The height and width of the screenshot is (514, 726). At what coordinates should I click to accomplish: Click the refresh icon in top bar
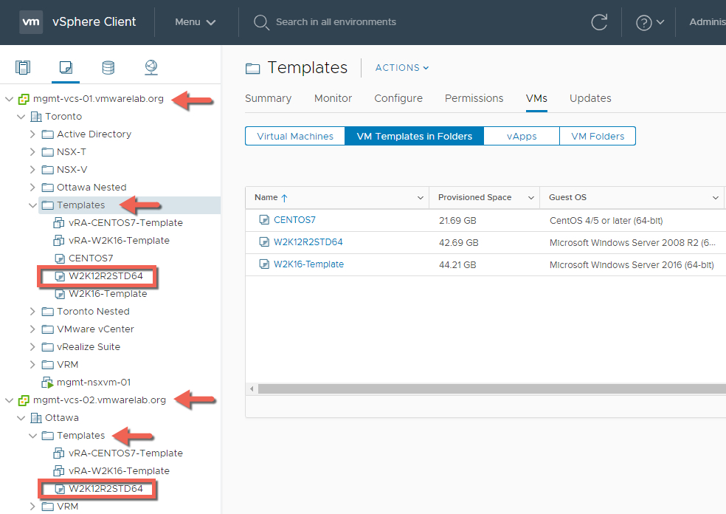599,22
